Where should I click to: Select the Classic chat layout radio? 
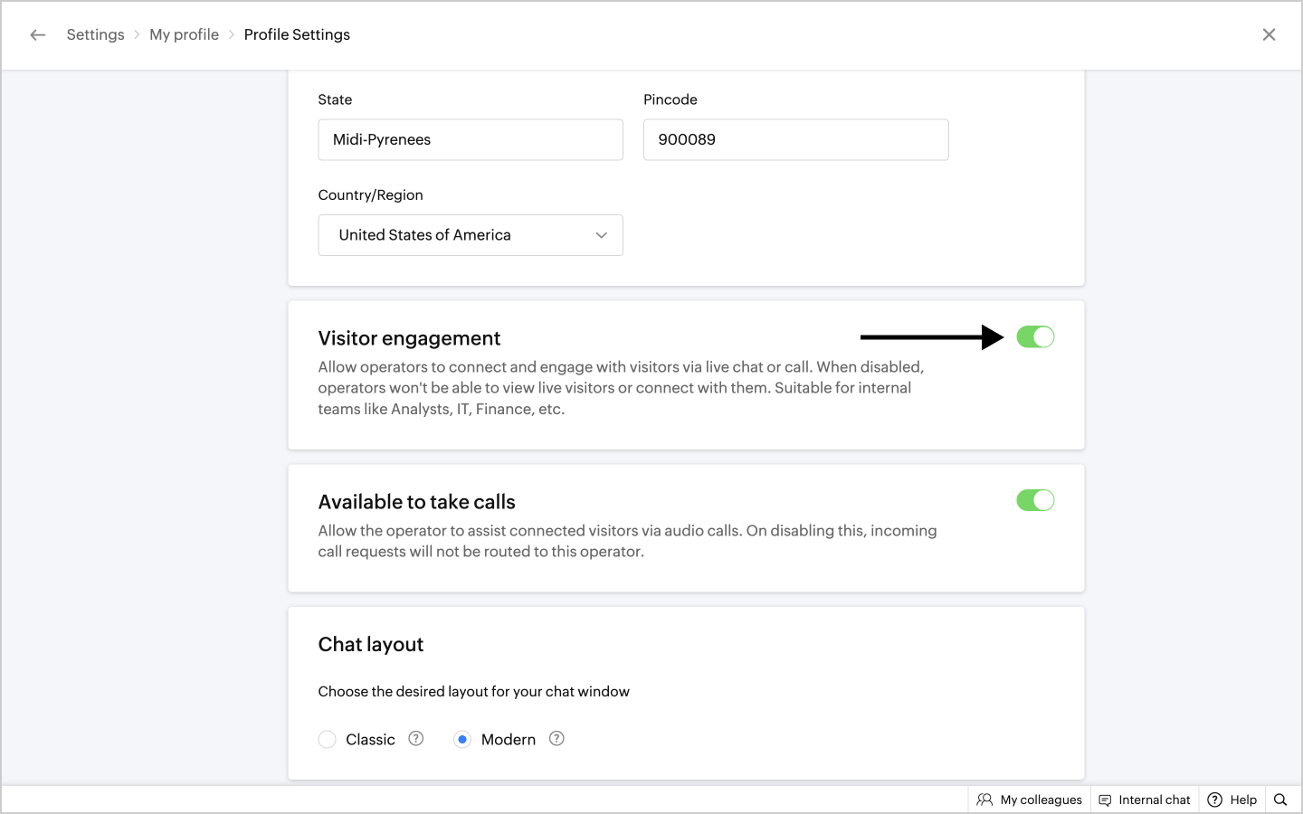coord(328,740)
